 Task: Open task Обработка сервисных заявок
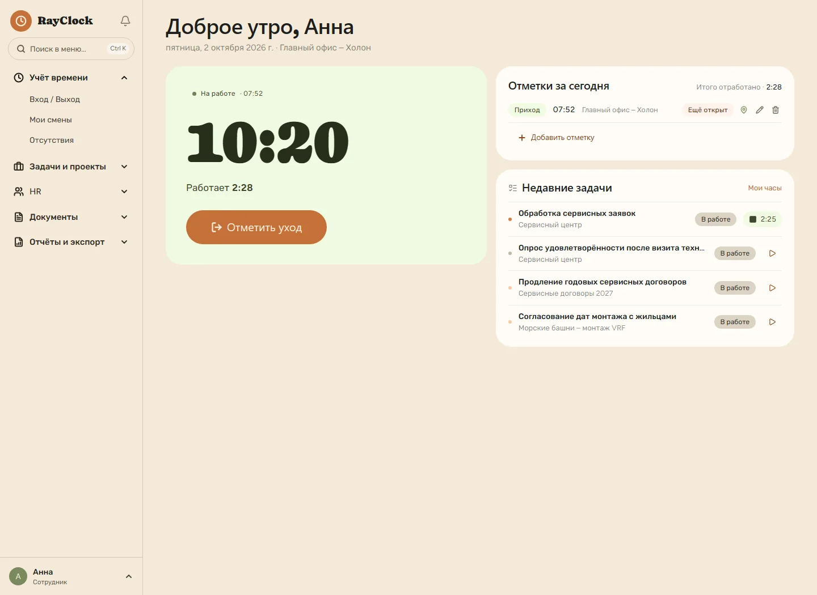click(577, 214)
